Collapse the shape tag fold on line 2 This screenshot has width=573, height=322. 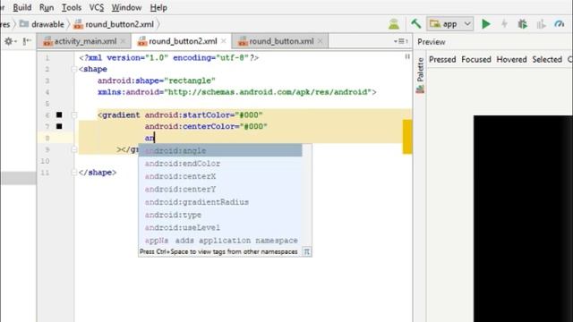[x=74, y=69]
